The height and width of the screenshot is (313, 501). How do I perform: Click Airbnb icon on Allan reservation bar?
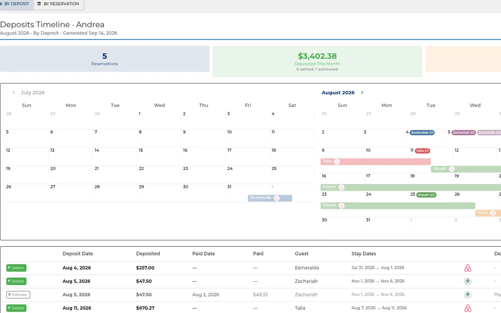pos(493,213)
